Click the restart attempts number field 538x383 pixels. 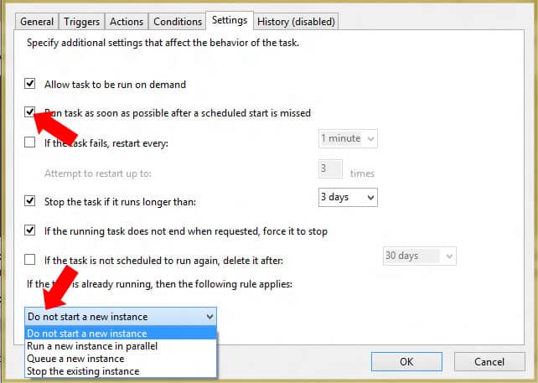pos(330,169)
